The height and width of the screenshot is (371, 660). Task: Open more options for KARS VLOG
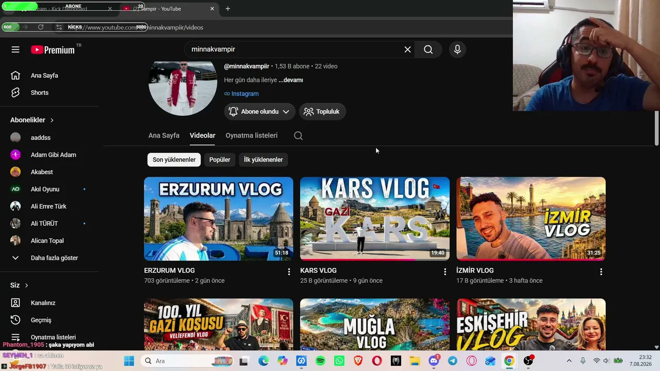[x=445, y=272]
